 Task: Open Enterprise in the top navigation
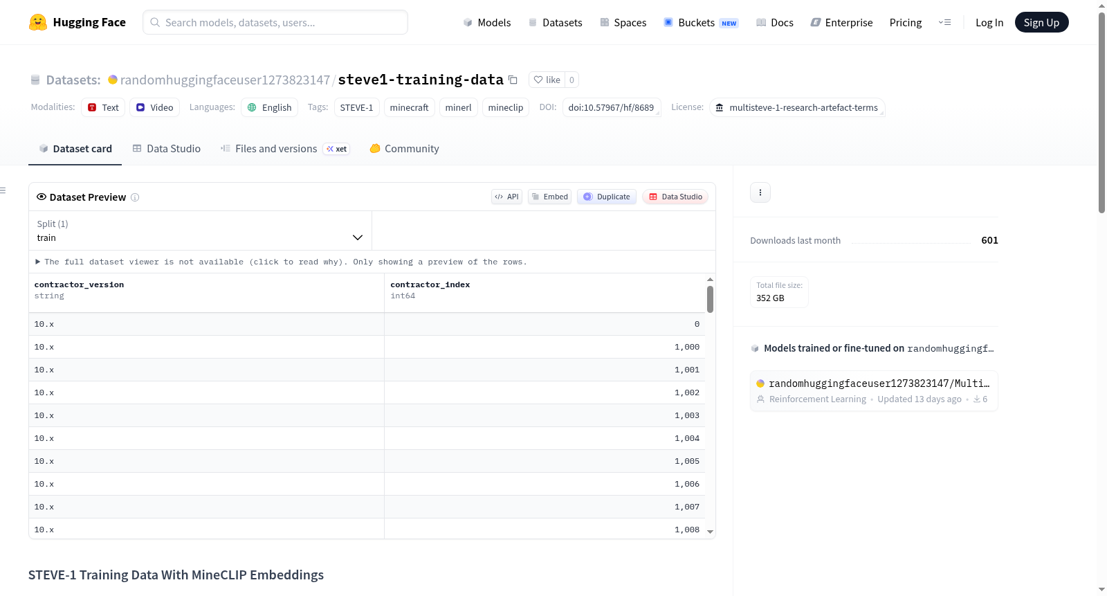pyautogui.click(x=841, y=22)
